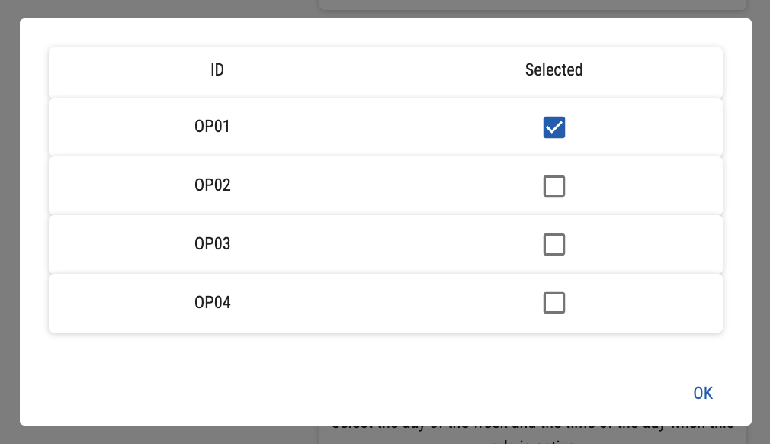
Task: Click the table header row
Action: coord(381,72)
